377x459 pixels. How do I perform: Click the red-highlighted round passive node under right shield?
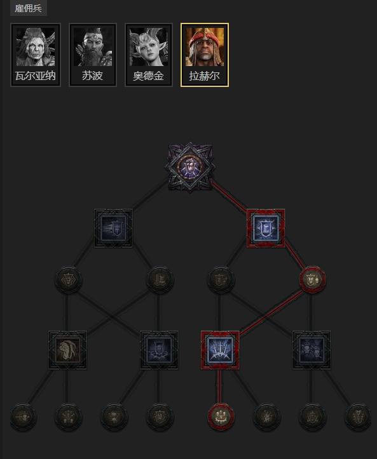point(312,279)
